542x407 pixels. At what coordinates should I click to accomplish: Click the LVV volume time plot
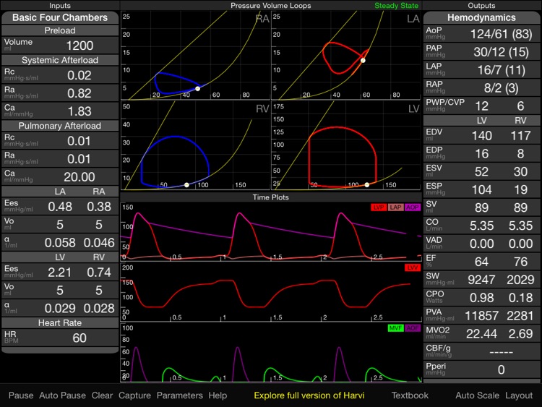271,291
